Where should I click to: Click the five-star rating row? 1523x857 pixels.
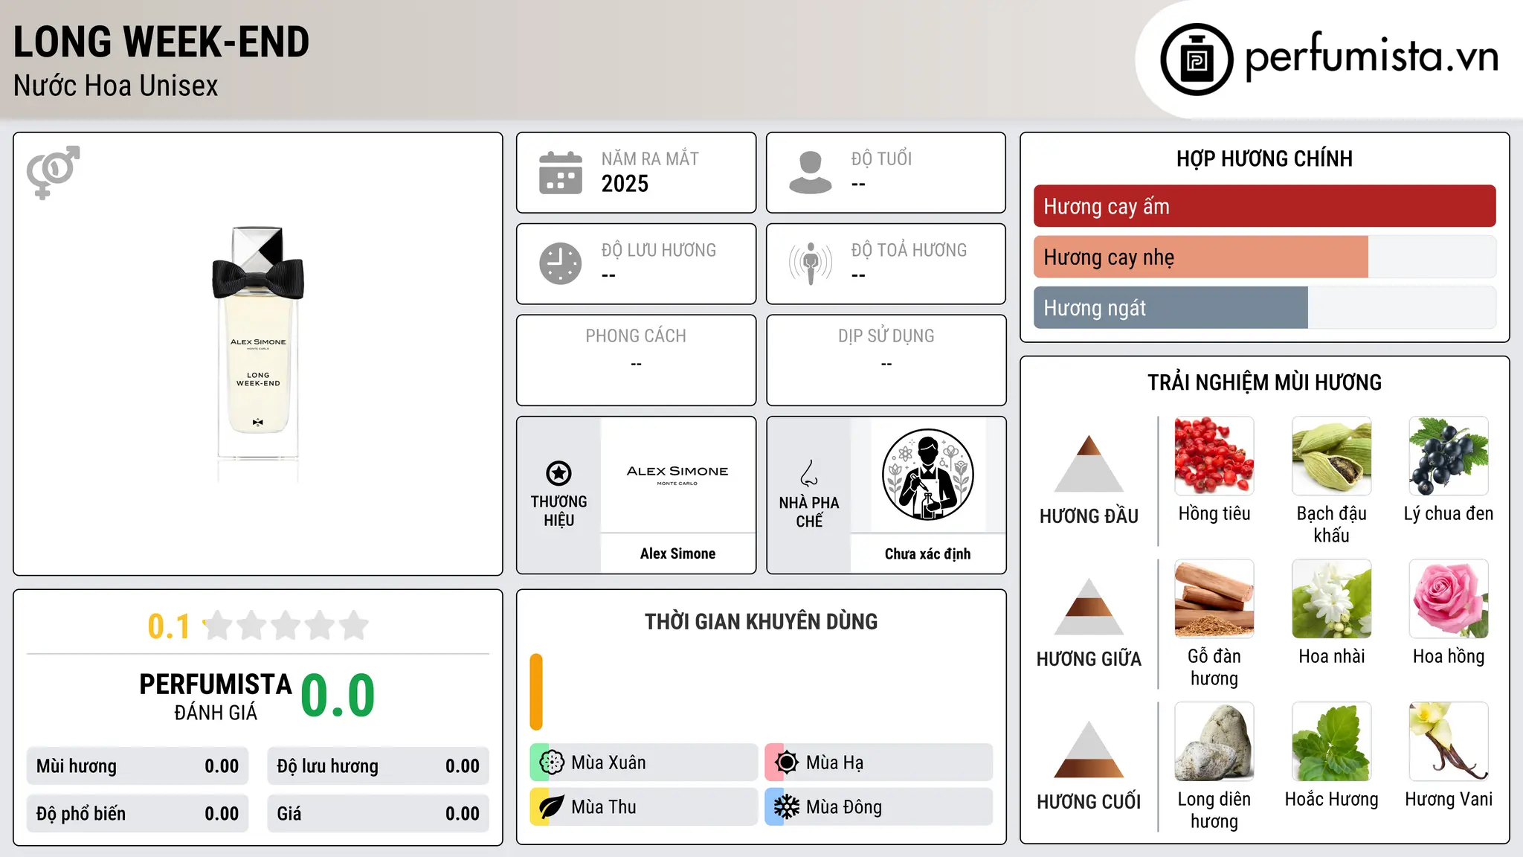click(x=286, y=626)
